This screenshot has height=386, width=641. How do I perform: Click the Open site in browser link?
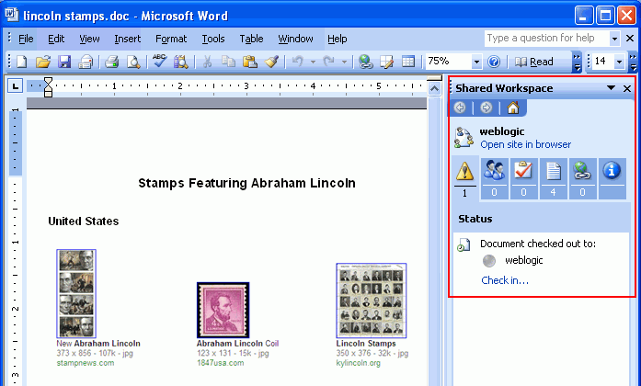(526, 144)
